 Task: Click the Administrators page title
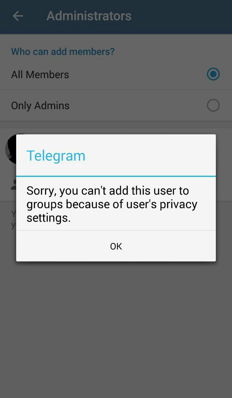(x=89, y=16)
